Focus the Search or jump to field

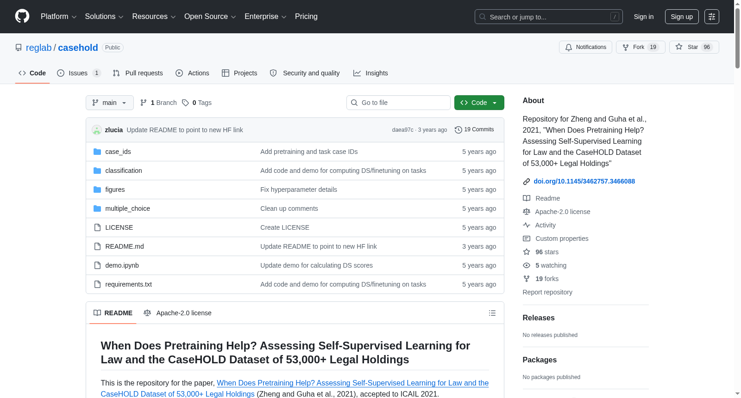(549, 17)
